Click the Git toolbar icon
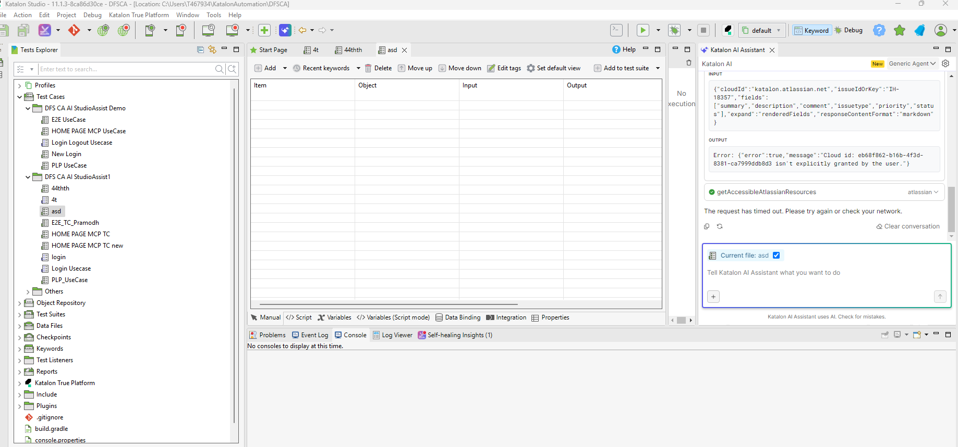The height and width of the screenshot is (447, 958). click(74, 30)
